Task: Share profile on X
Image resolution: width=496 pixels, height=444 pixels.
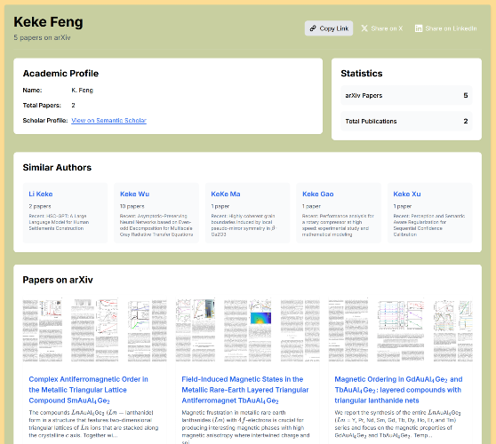Action: pyautogui.click(x=382, y=28)
